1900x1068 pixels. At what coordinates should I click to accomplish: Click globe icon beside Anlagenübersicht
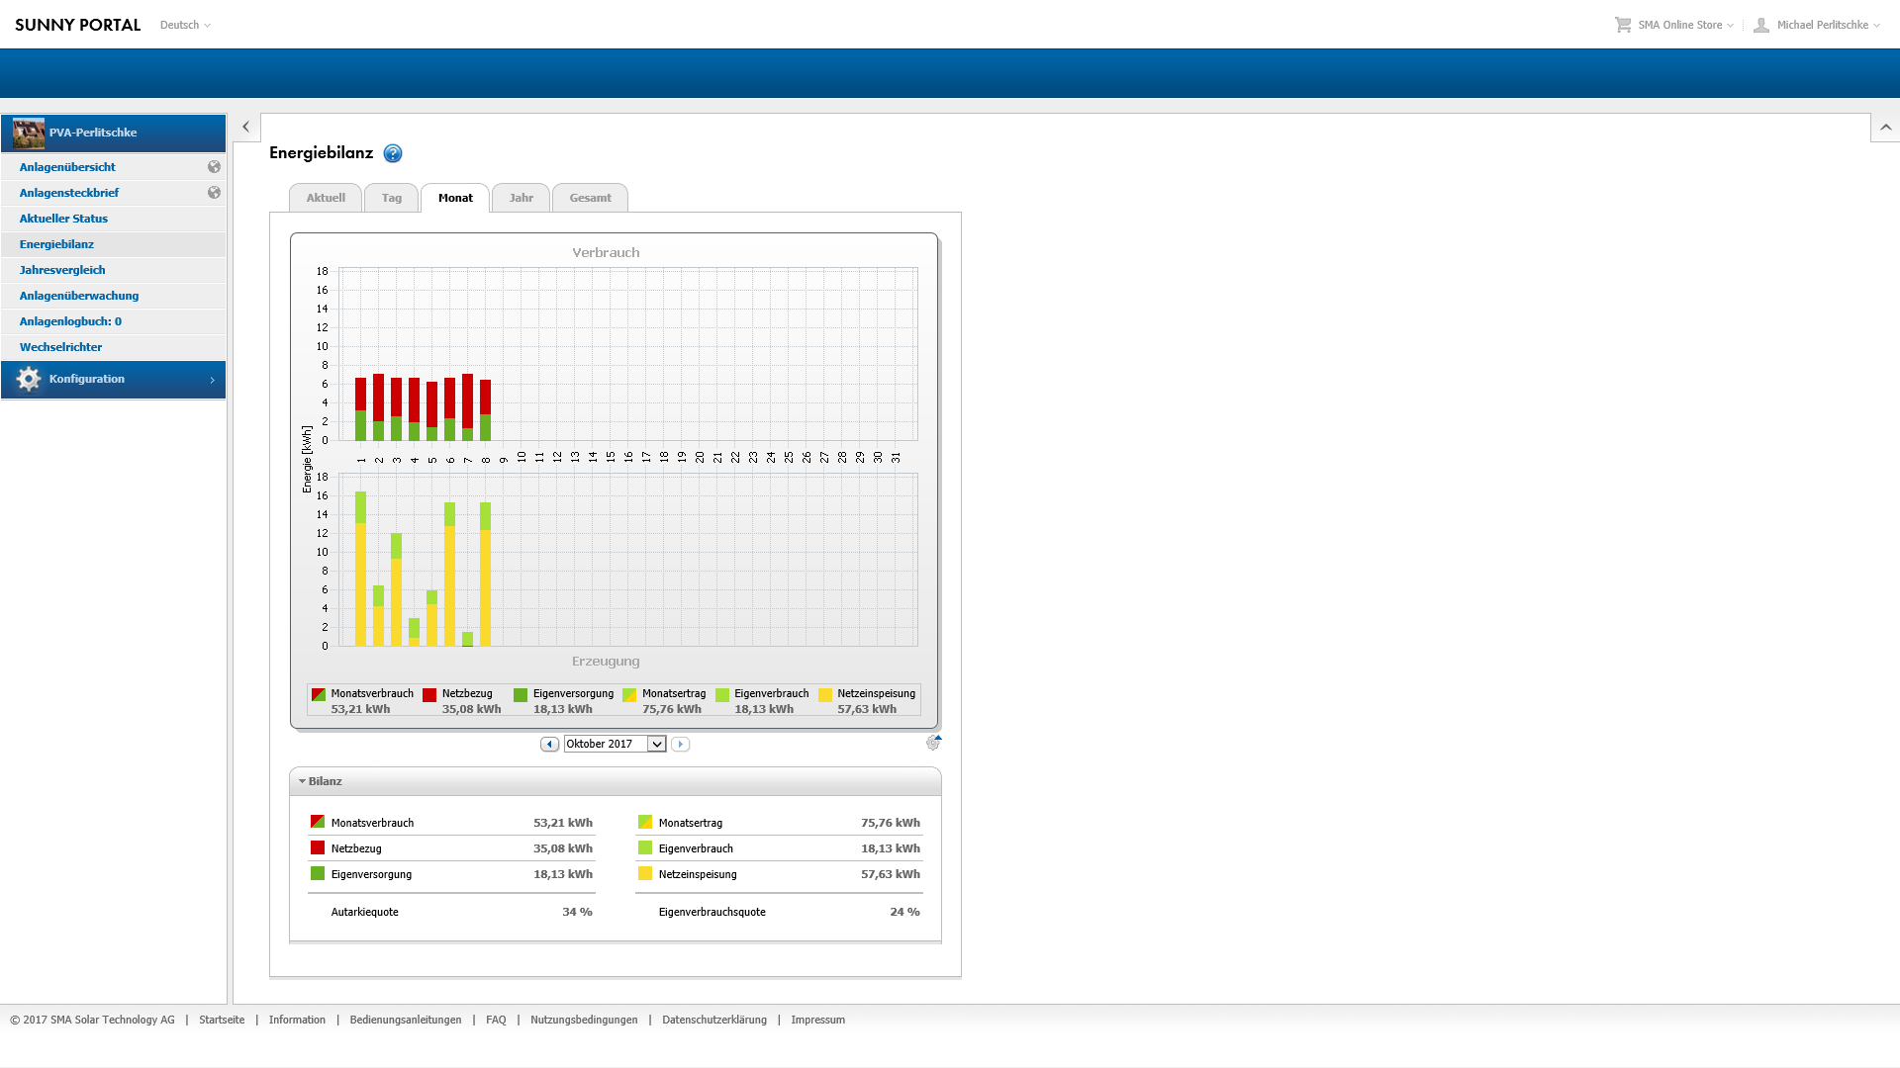[214, 167]
